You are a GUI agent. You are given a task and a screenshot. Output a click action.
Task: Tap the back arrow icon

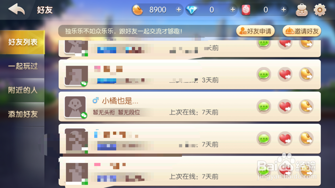click(x=16, y=9)
